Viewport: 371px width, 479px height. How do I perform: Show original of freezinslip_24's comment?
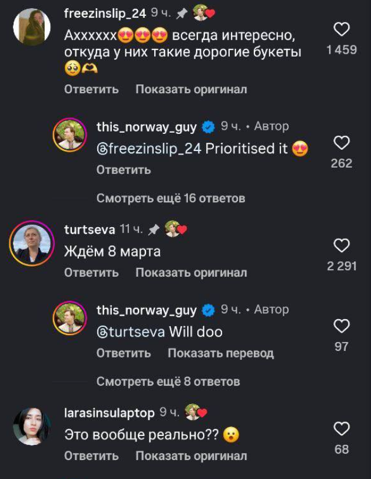coord(191,90)
